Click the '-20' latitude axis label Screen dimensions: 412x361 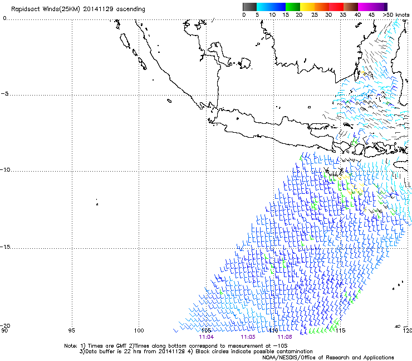pyautogui.click(x=5, y=325)
